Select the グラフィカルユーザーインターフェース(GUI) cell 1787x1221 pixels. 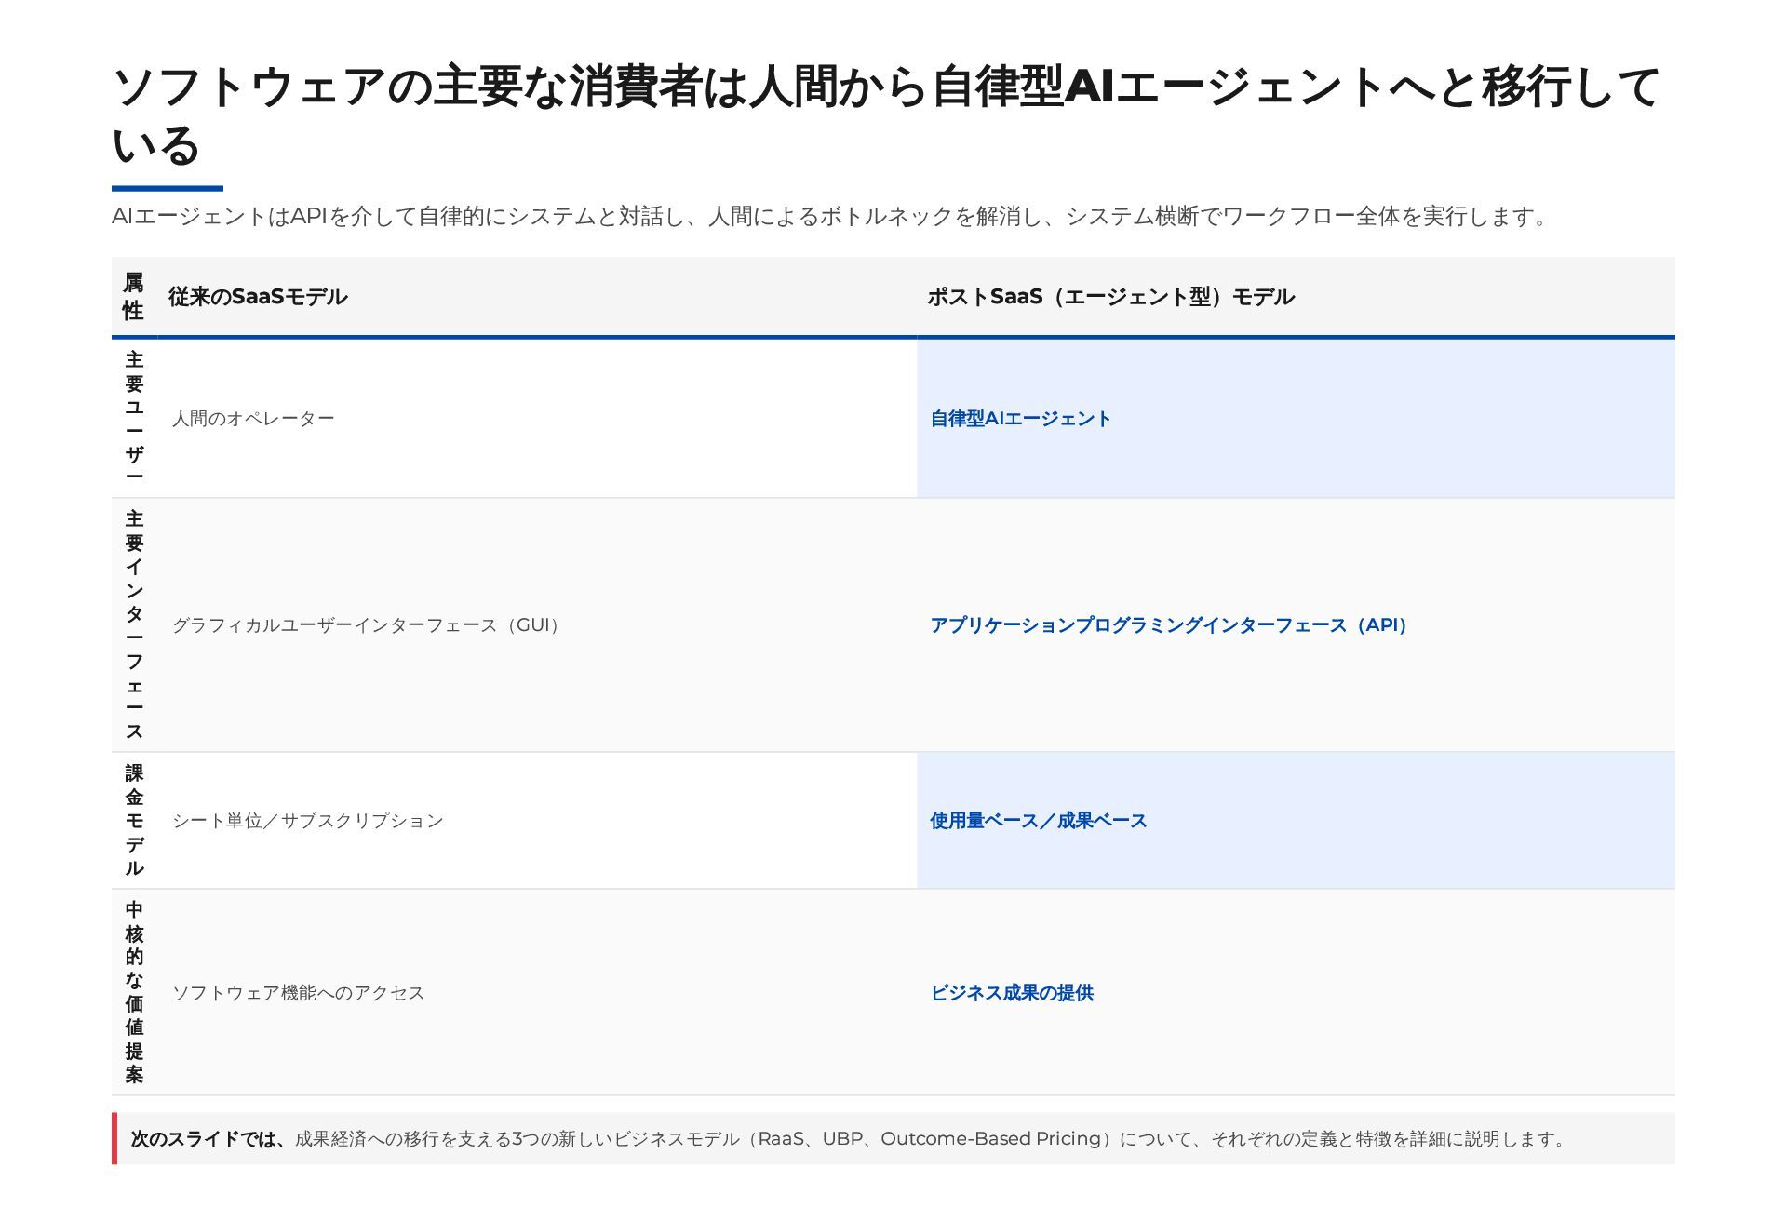click(368, 625)
